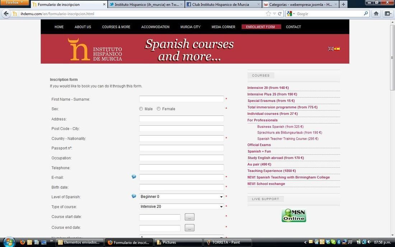395x247 pixels.
Task: Click the Course start date field
Action: 160,217
